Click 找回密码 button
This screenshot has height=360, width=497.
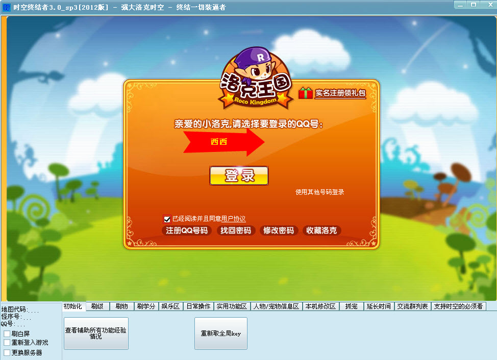[236, 230]
